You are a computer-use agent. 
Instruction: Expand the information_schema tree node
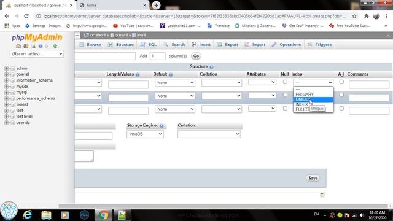tap(6, 80)
